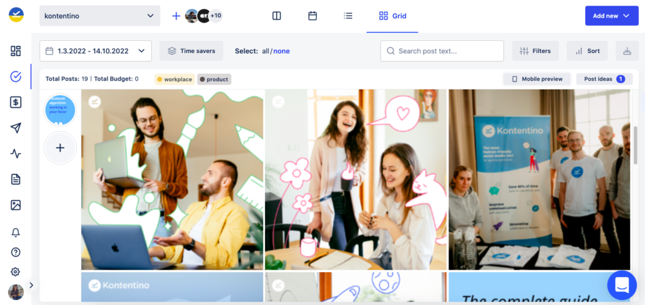Open the budget dollar icon in the sidebar

coord(16,103)
